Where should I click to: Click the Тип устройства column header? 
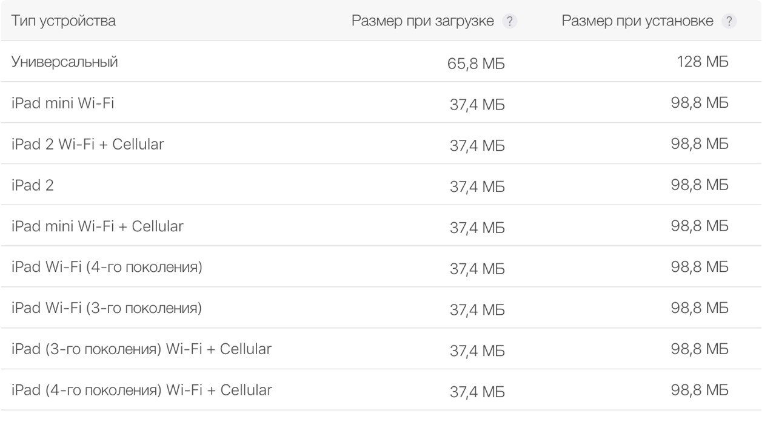[x=63, y=21]
